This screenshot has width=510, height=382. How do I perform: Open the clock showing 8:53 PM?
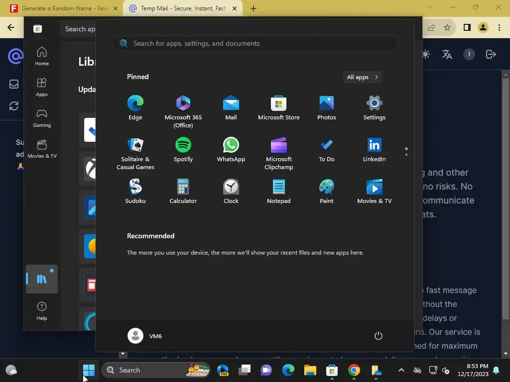pos(473,370)
